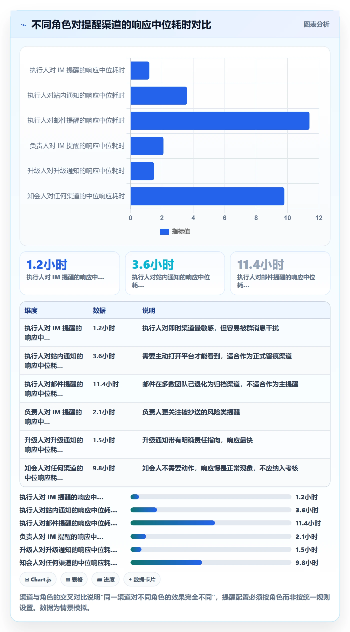Click the 3.6小时 progress bar
The image size is (350, 632).
[211, 510]
